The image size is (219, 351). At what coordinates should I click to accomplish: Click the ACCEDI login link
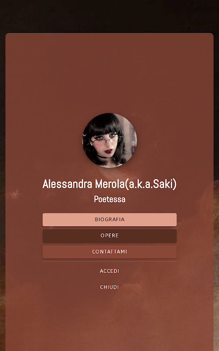[x=109, y=271]
